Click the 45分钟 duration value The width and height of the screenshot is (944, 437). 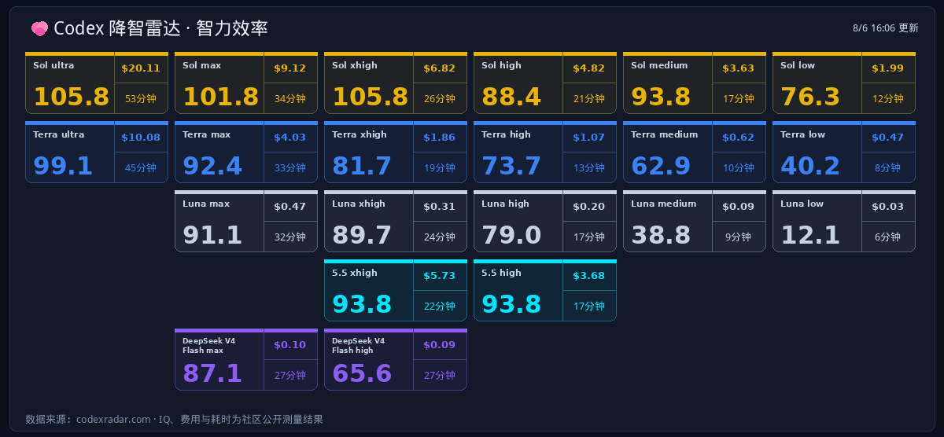141,168
